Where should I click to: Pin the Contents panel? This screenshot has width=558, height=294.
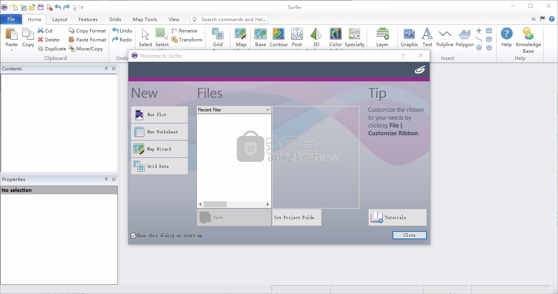pos(106,68)
